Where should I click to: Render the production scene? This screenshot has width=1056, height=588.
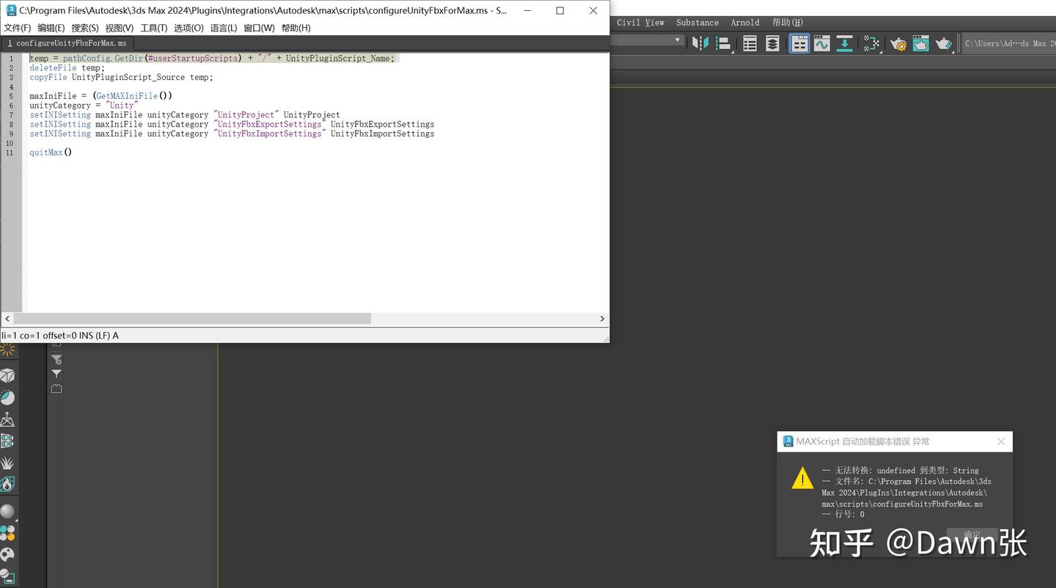943,43
